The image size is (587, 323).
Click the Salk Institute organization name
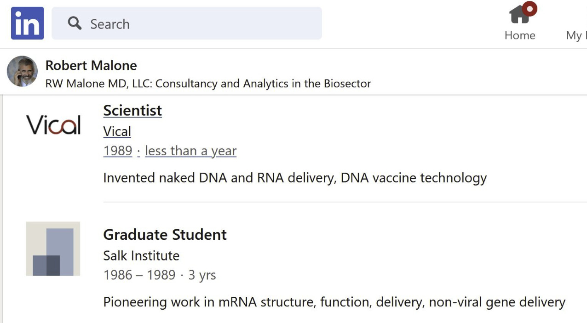141,255
